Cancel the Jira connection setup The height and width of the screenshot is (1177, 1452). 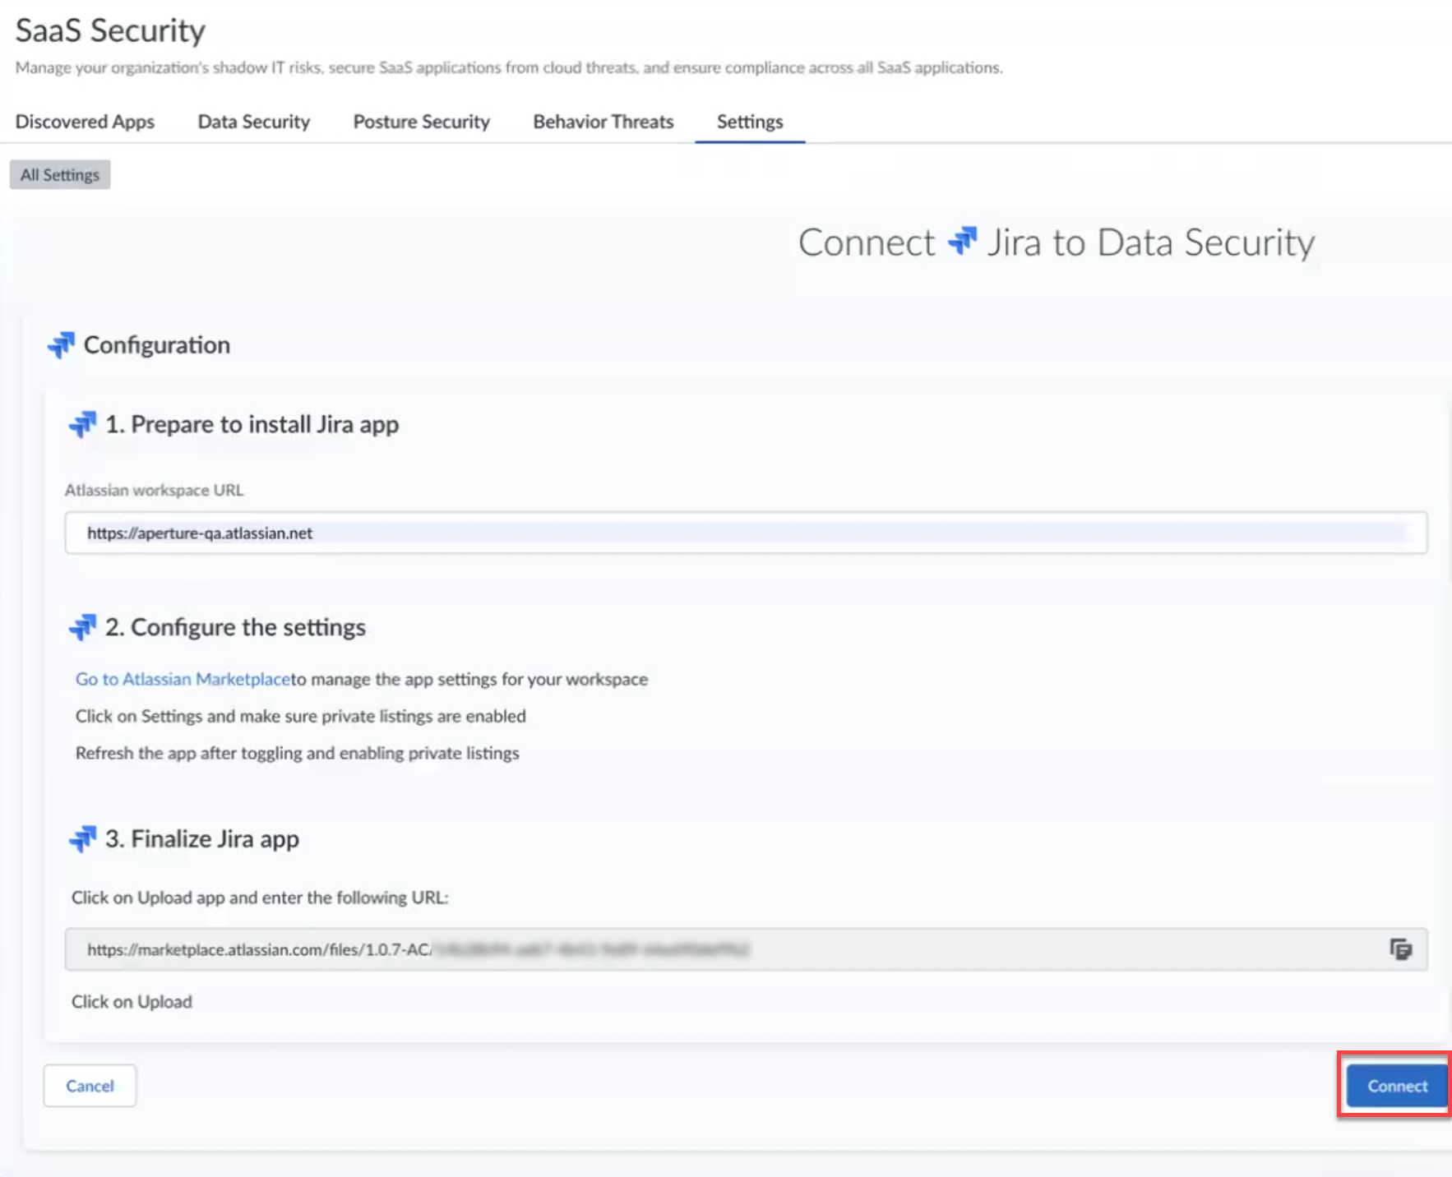tap(90, 1086)
